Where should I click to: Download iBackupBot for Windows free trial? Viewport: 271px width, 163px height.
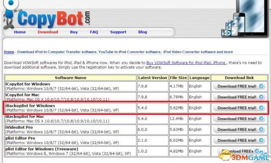(x=239, y=108)
